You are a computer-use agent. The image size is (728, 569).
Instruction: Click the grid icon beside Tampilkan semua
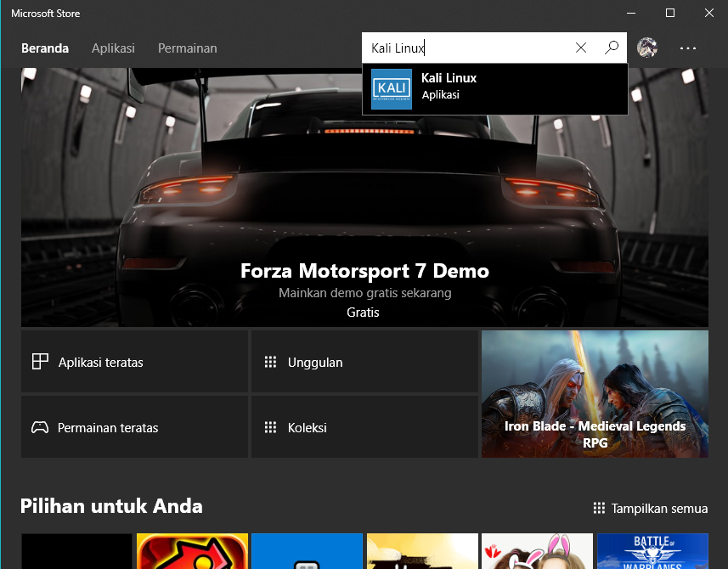[599, 508]
